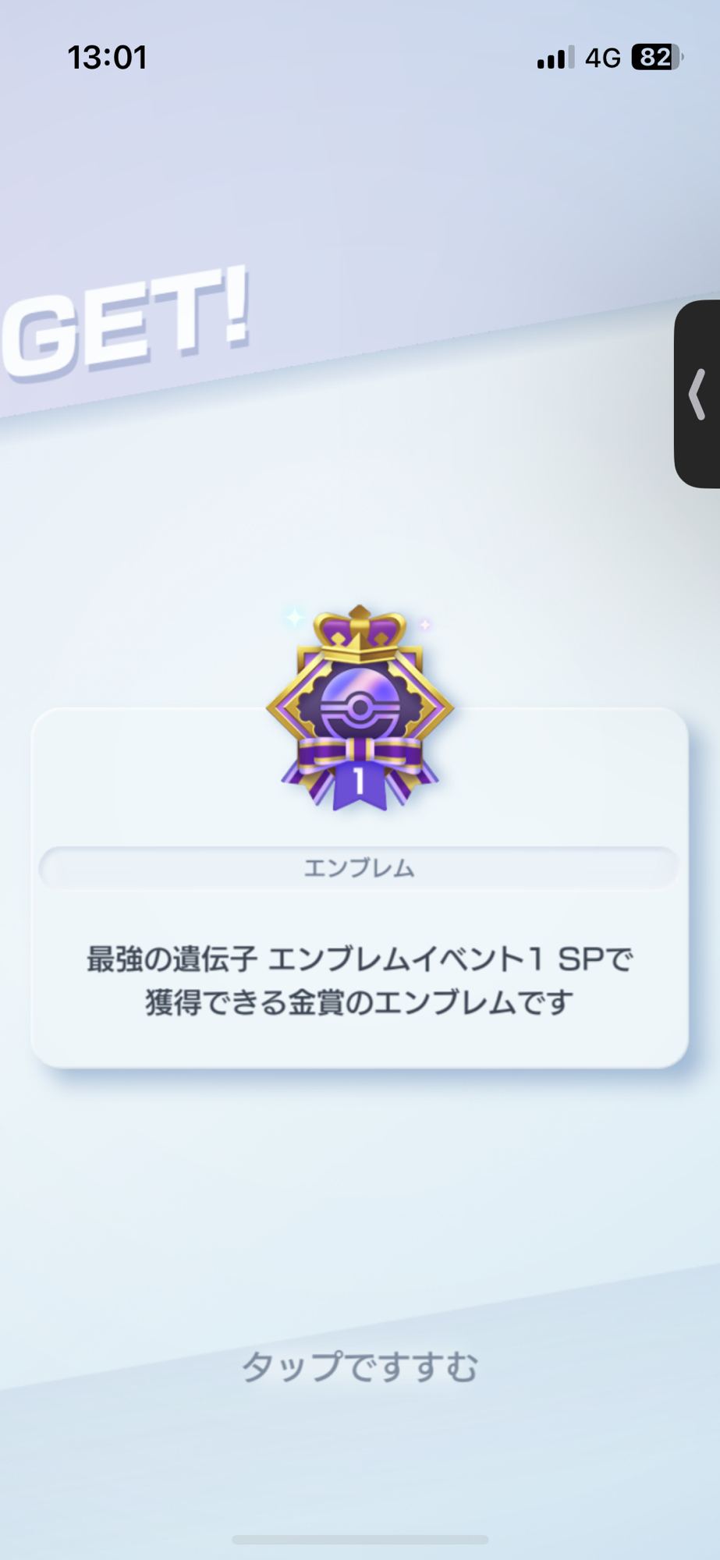Tap the cellular signal bars icon
This screenshot has width=720, height=1560.
click(555, 58)
